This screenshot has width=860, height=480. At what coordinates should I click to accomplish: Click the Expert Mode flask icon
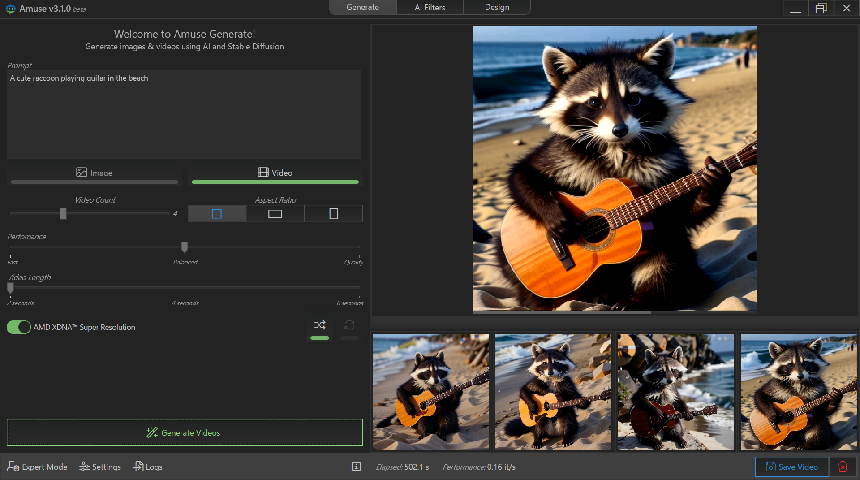(x=13, y=467)
